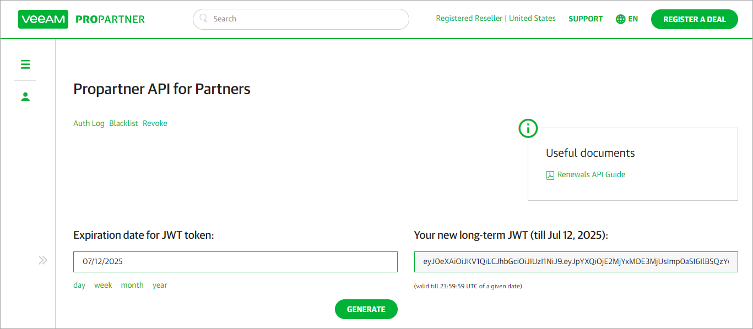Open the Revoke tab
The width and height of the screenshot is (753, 329).
tap(155, 123)
